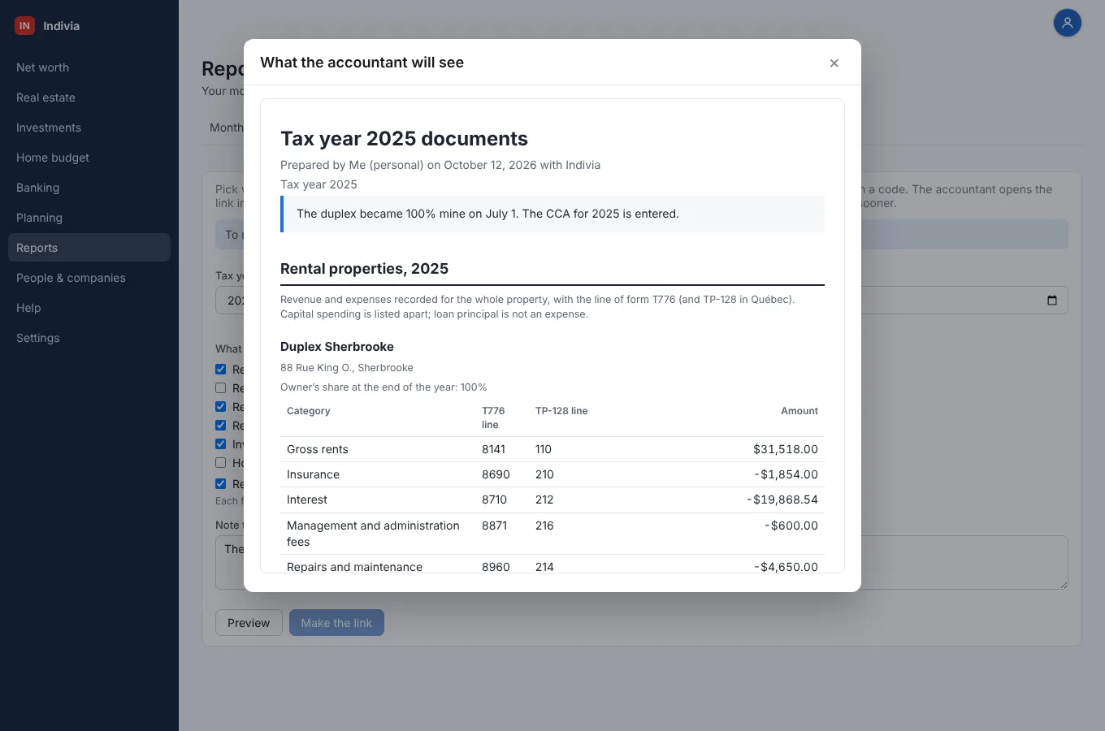Open Real estate section
The width and height of the screenshot is (1105, 731).
pos(89,97)
